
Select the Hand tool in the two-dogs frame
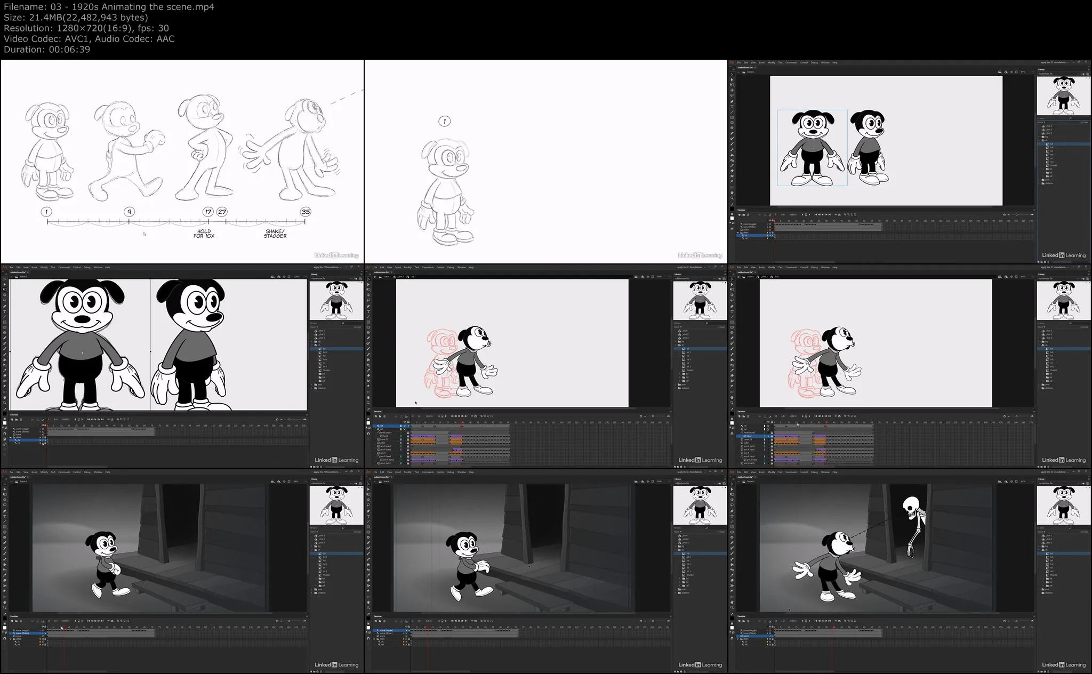coord(732,192)
